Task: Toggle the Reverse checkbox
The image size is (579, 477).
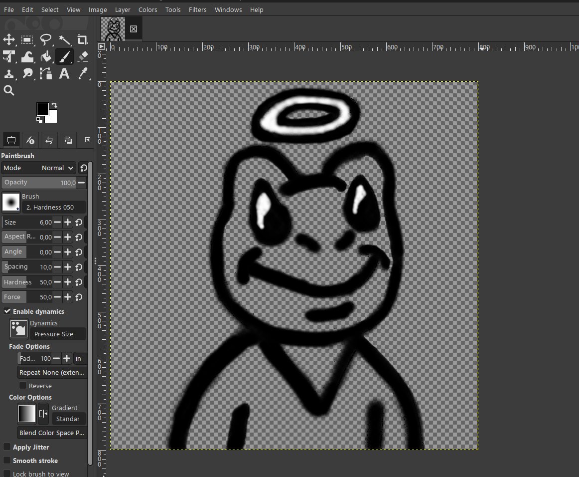Action: [23, 385]
